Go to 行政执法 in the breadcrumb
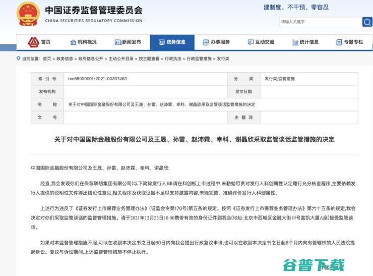 pyautogui.click(x=173, y=59)
